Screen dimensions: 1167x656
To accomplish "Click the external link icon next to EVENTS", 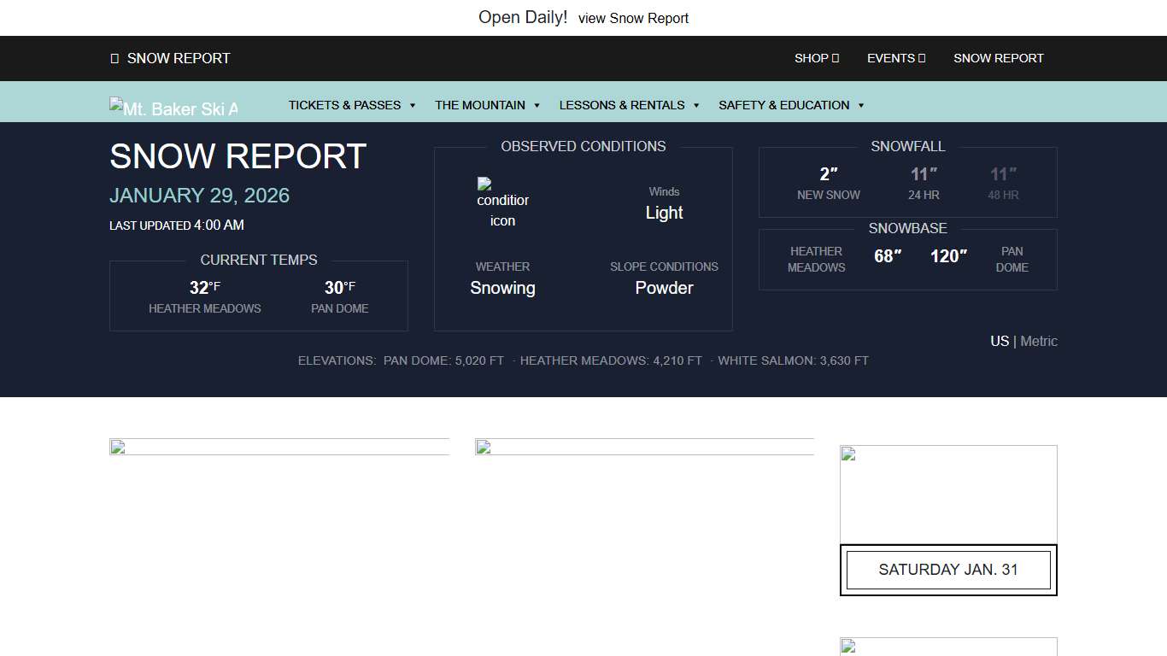I will pos(922,58).
